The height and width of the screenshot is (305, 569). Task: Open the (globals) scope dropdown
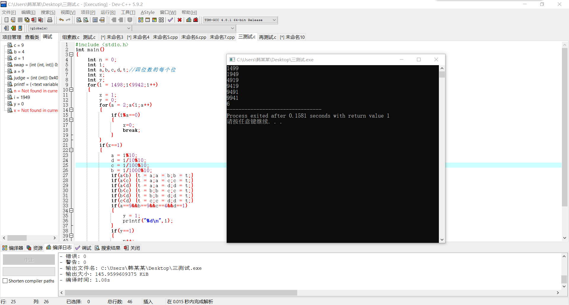point(80,28)
